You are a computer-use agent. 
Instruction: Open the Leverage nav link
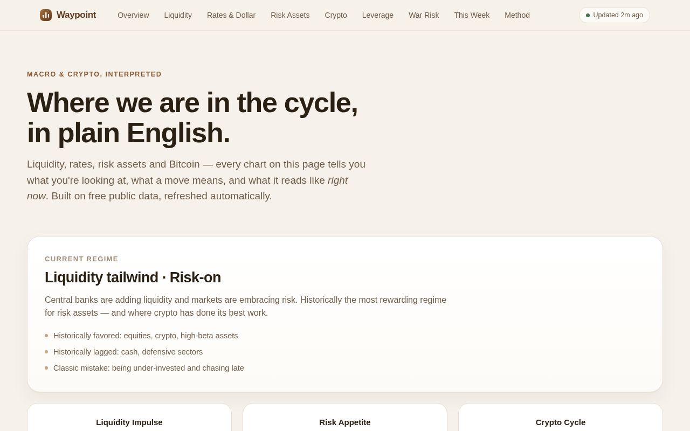(x=378, y=15)
